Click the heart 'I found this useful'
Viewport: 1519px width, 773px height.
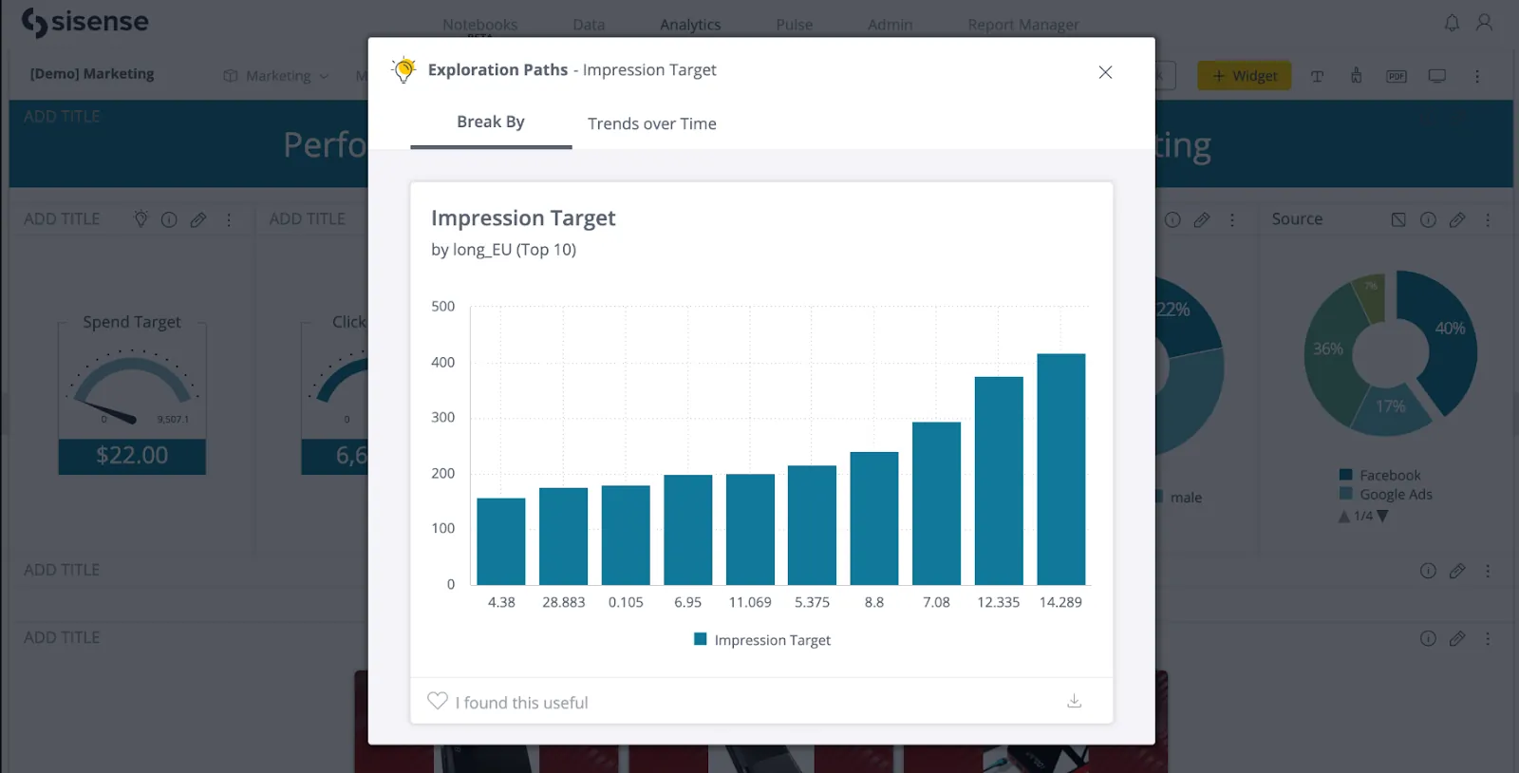coord(438,701)
